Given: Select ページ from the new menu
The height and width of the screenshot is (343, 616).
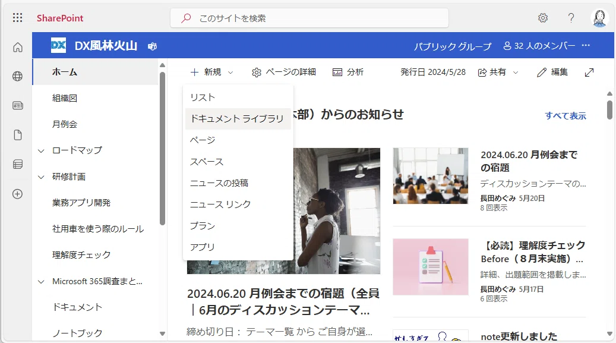Looking at the screenshot, I should click(238, 140).
